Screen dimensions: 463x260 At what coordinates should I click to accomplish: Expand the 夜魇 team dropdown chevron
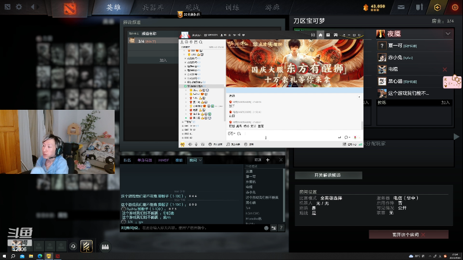pos(448,34)
